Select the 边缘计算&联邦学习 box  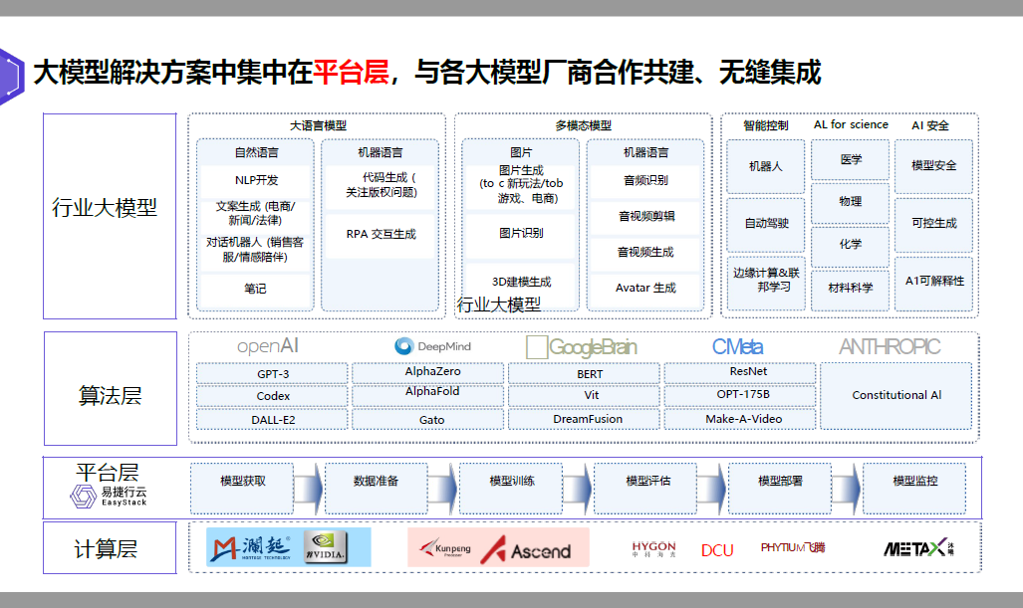coord(766,282)
